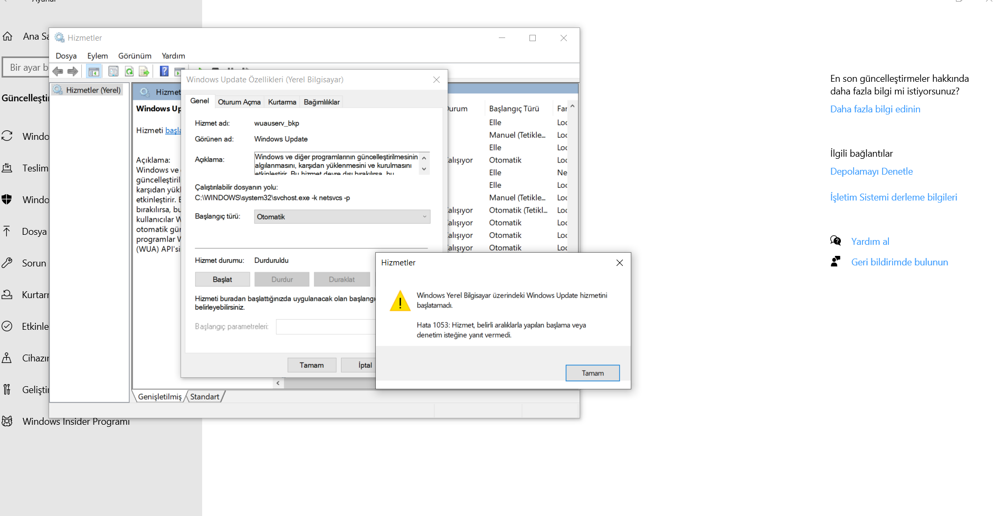Select the Delivery Optimization icon in sidebar

pyautogui.click(x=7, y=168)
